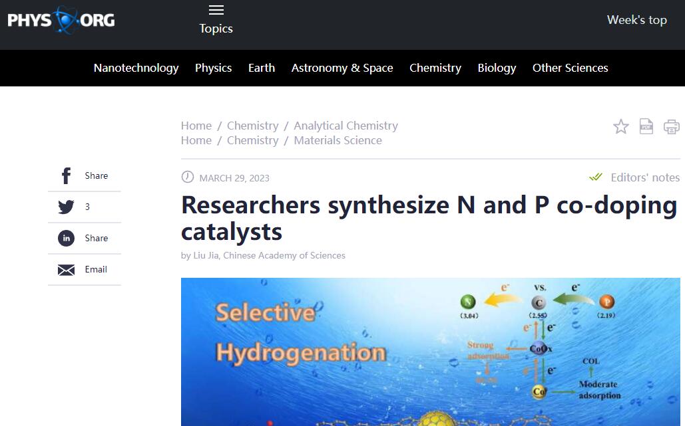Open the Topics hamburger menu

[216, 10]
